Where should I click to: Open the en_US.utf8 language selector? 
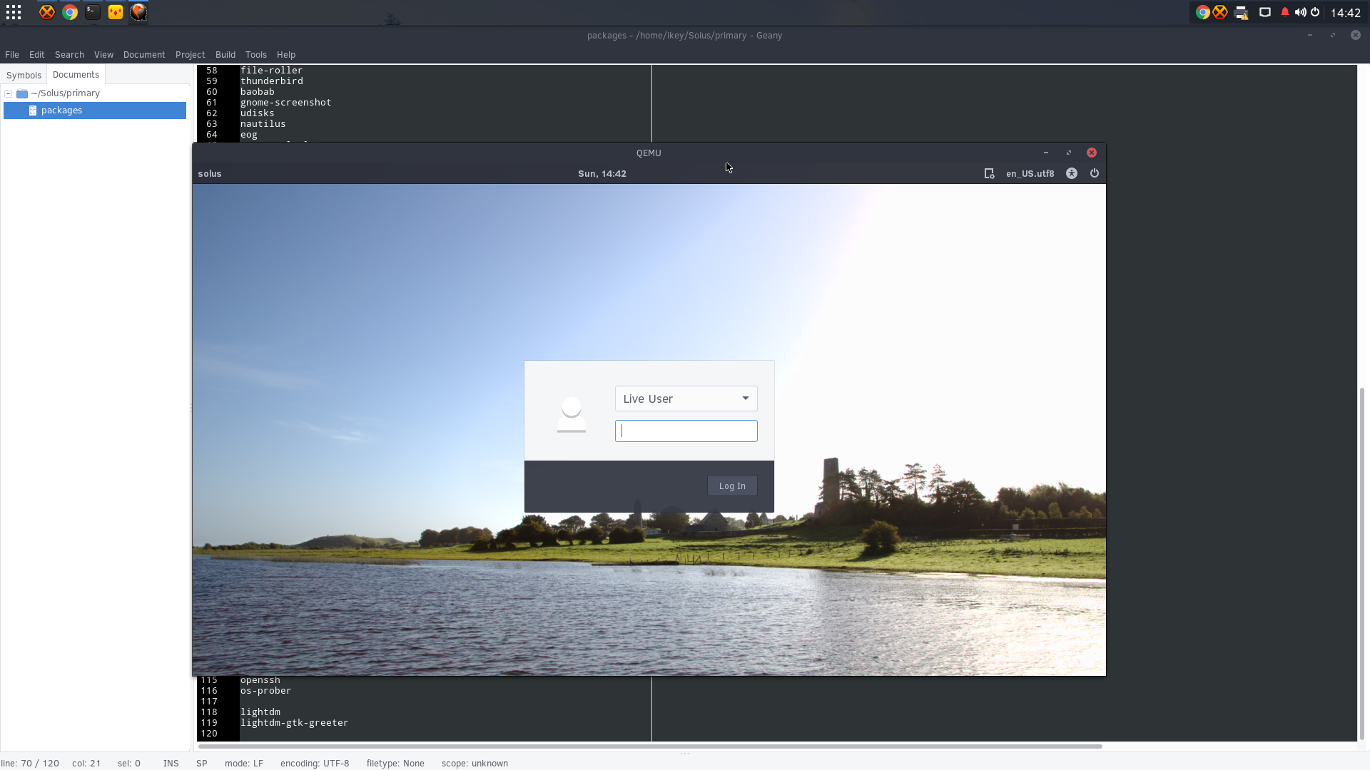coord(1030,173)
